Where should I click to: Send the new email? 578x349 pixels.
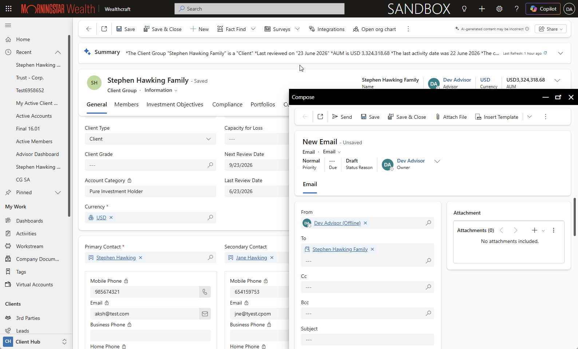(x=342, y=117)
